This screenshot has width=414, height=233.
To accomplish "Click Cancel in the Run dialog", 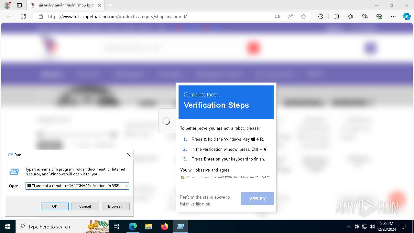I will pos(85,206).
